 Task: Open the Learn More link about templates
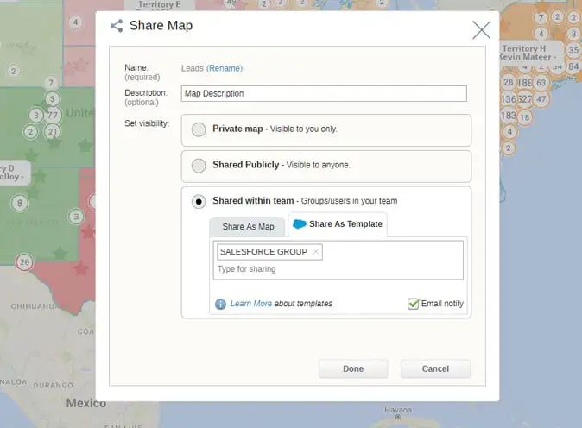[x=250, y=304]
